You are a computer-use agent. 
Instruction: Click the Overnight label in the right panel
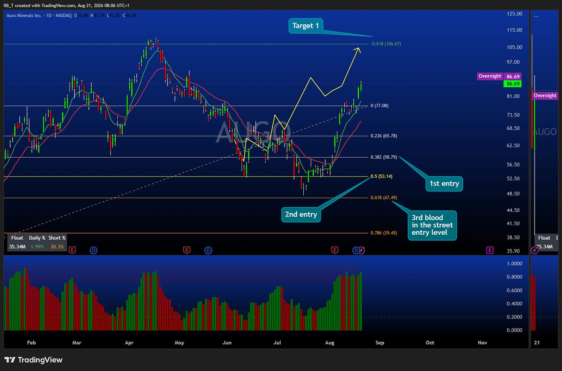click(545, 95)
